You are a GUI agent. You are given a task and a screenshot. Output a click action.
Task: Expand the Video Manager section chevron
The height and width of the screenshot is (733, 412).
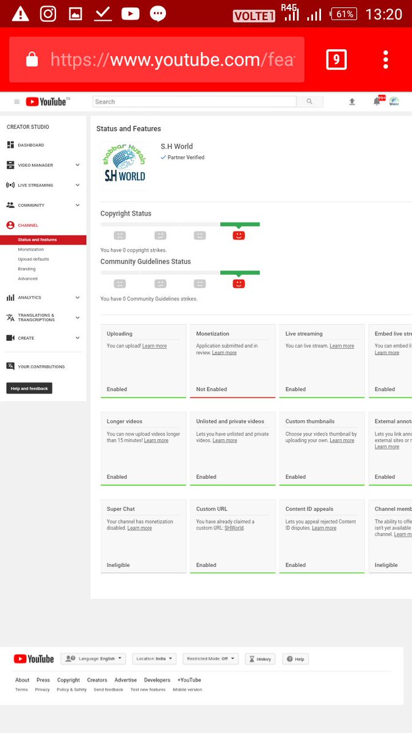[x=78, y=165]
